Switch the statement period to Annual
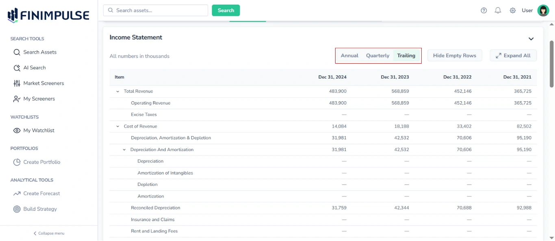This screenshot has height=241, width=555. click(x=349, y=55)
